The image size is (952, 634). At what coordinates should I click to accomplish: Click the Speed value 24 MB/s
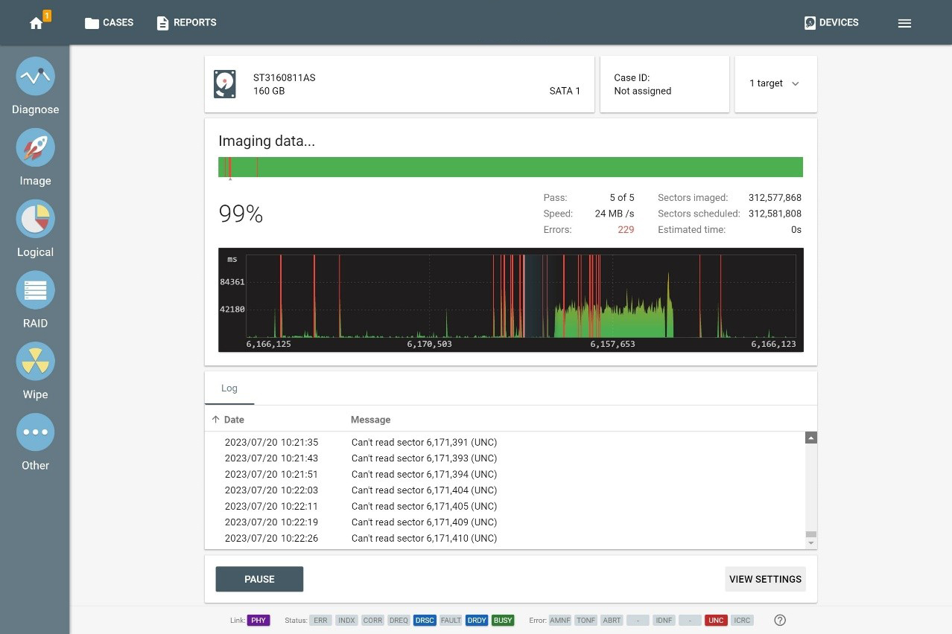[615, 214]
